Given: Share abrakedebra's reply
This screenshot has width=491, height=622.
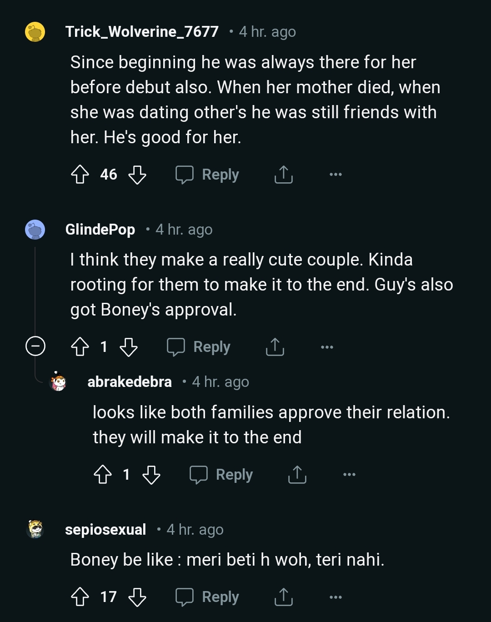Looking at the screenshot, I should [x=297, y=475].
